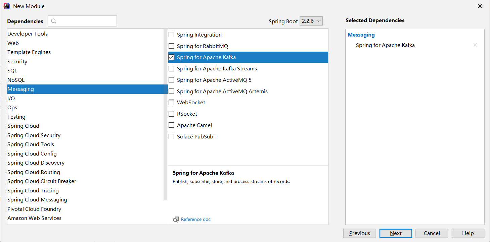Check the Spring Integration checkbox
The width and height of the screenshot is (490, 242).
coord(171,35)
